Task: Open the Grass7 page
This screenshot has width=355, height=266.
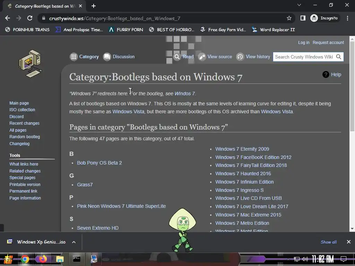Action: (x=85, y=185)
